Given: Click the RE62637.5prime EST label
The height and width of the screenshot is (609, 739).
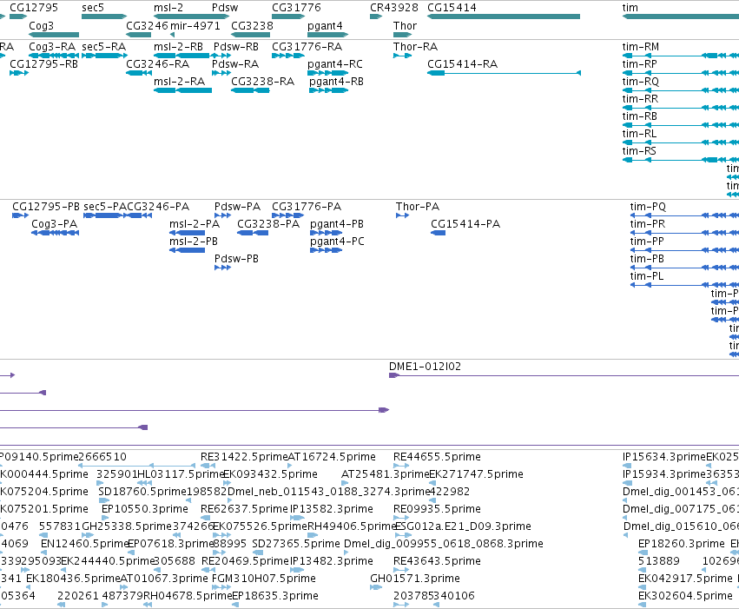Looking at the screenshot, I should click(x=244, y=509).
